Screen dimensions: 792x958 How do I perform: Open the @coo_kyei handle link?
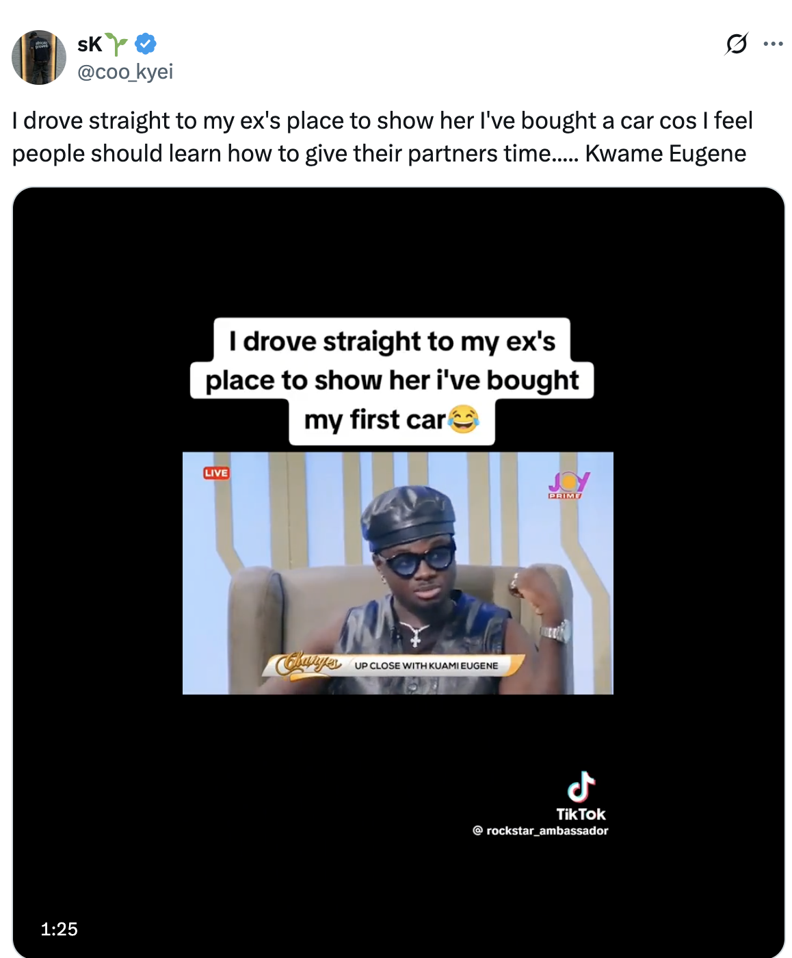coord(125,71)
